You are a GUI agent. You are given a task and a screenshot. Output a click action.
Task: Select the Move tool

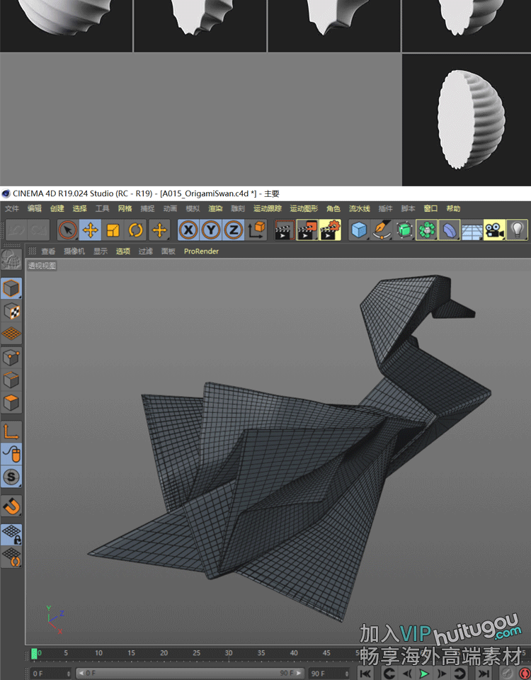pyautogui.click(x=90, y=230)
